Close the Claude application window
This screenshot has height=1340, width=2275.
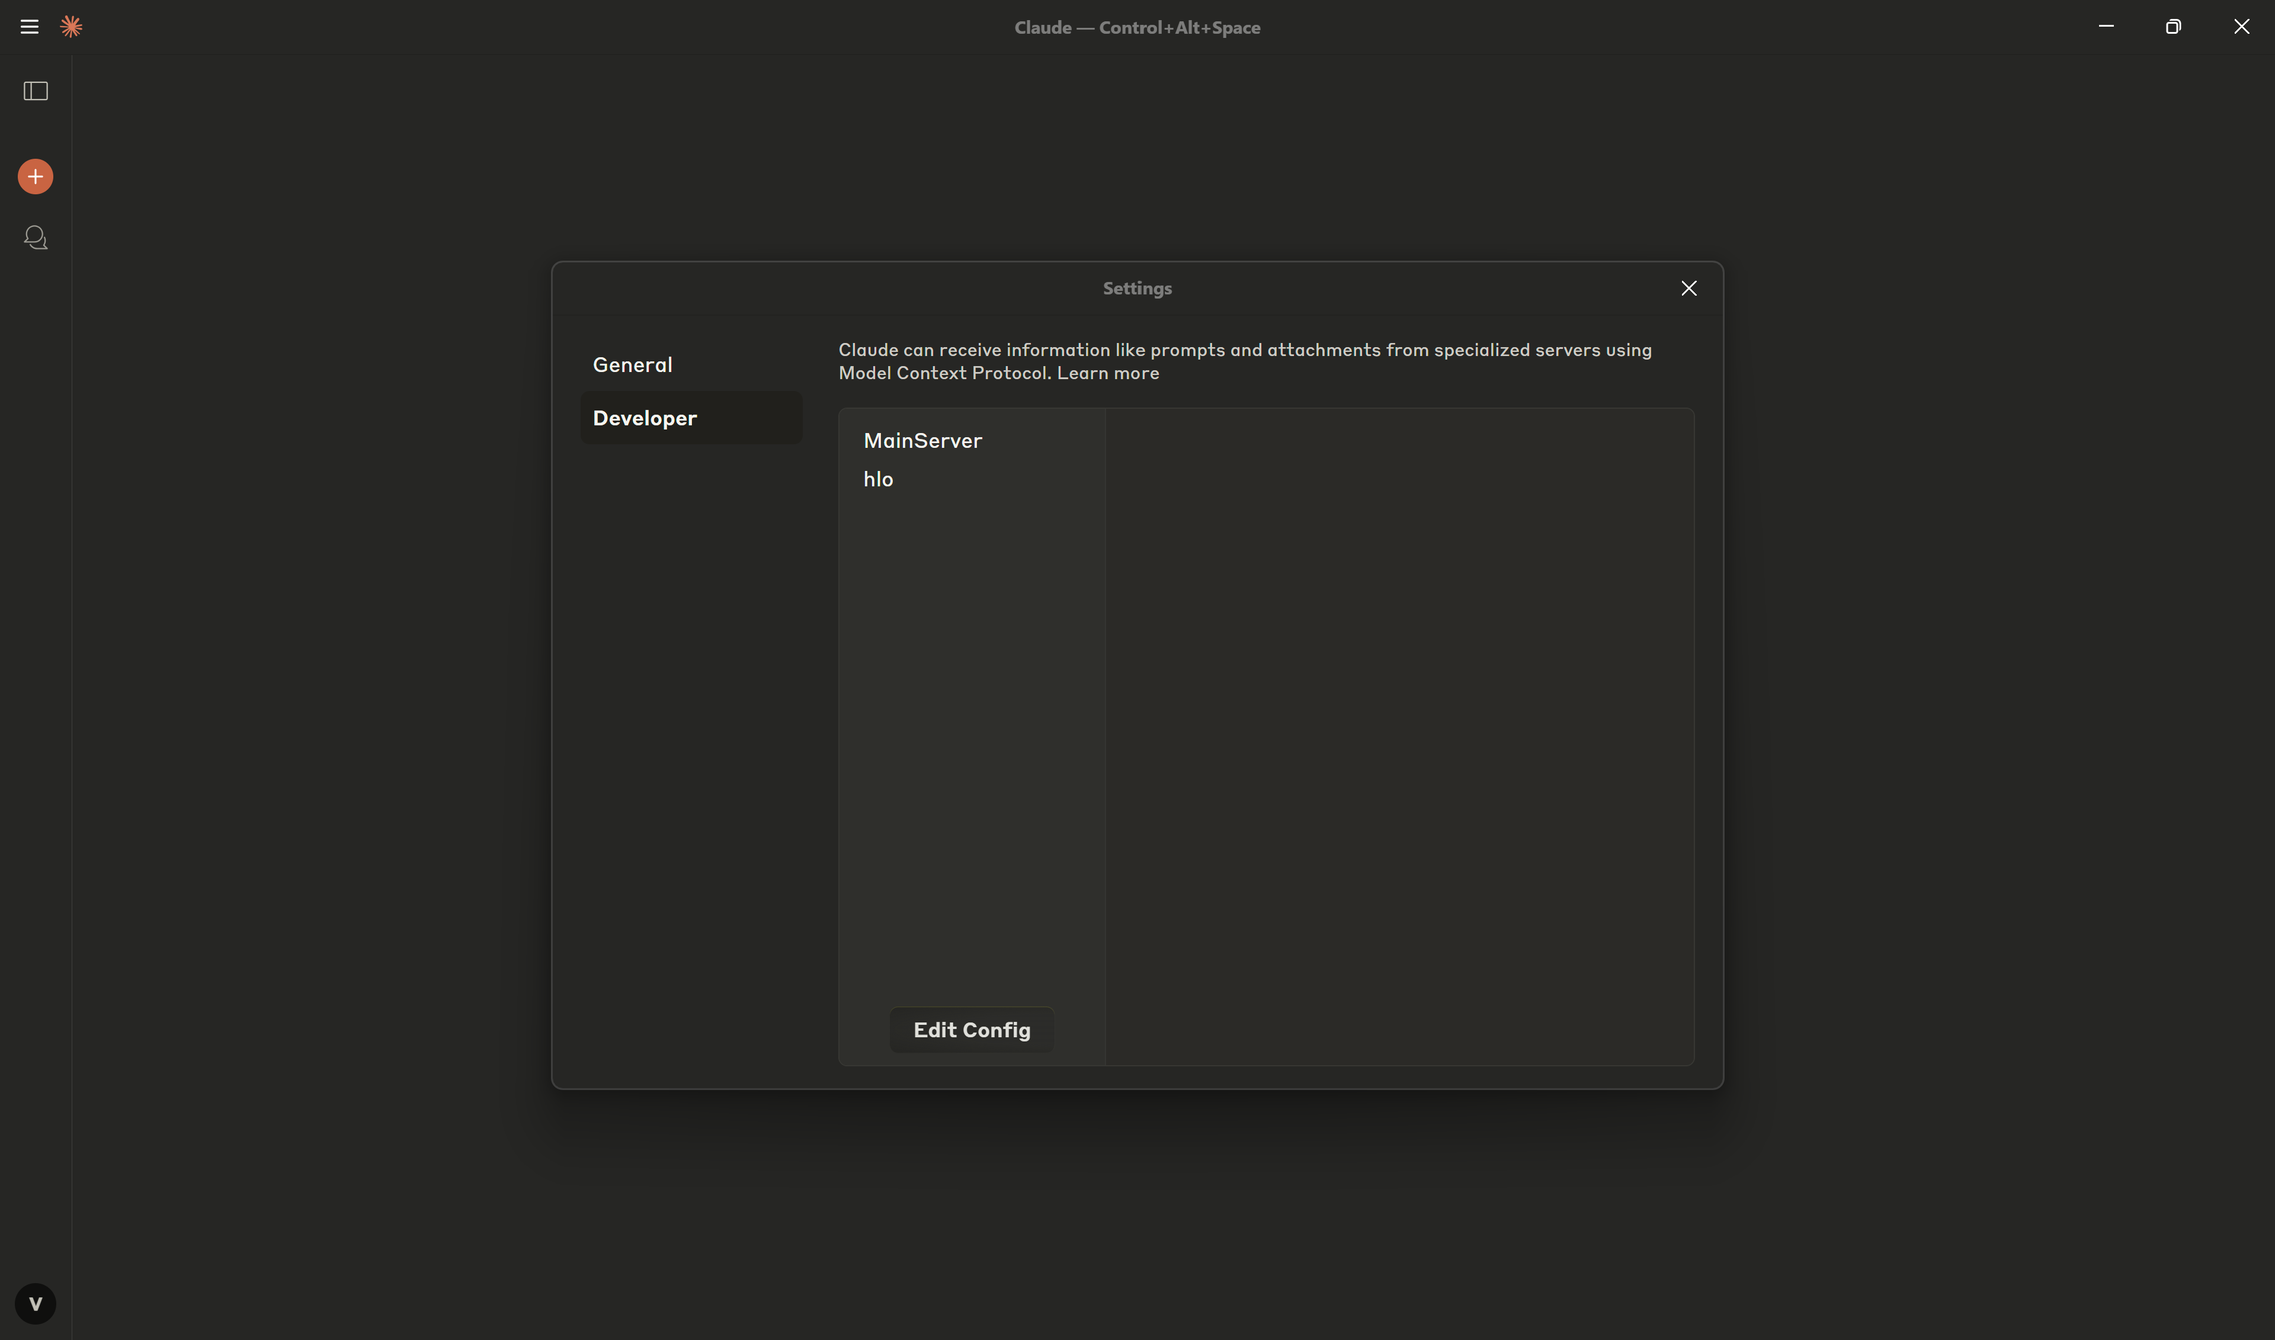click(x=2241, y=27)
